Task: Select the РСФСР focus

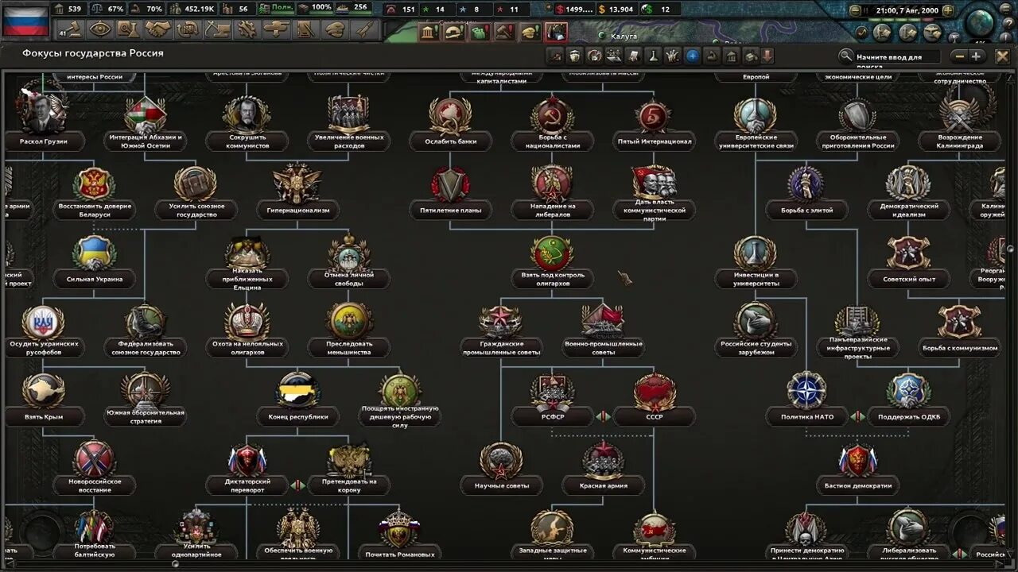Action: click(553, 399)
